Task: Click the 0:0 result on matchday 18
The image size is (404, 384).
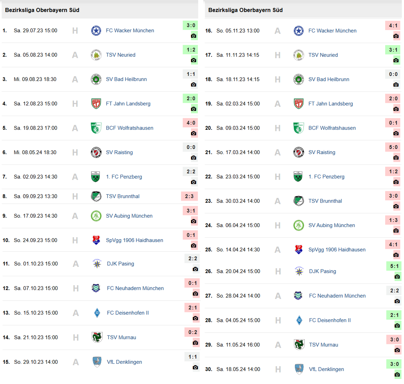Action: (393, 74)
